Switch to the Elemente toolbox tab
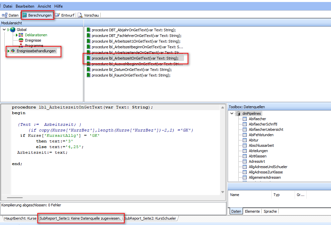This screenshot has width=331, height=225. pyautogui.click(x=252, y=211)
